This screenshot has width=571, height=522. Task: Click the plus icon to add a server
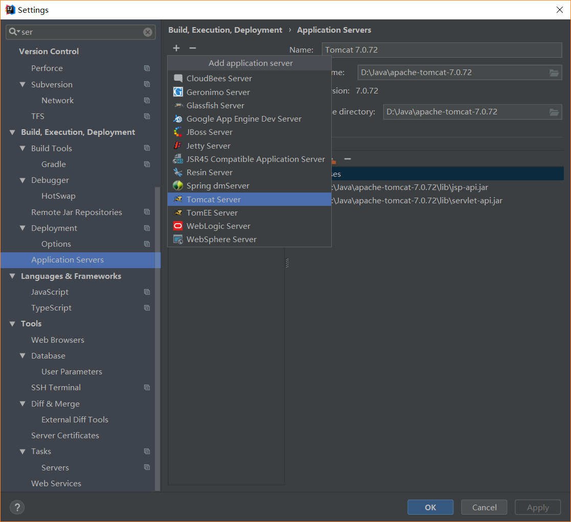click(x=176, y=48)
